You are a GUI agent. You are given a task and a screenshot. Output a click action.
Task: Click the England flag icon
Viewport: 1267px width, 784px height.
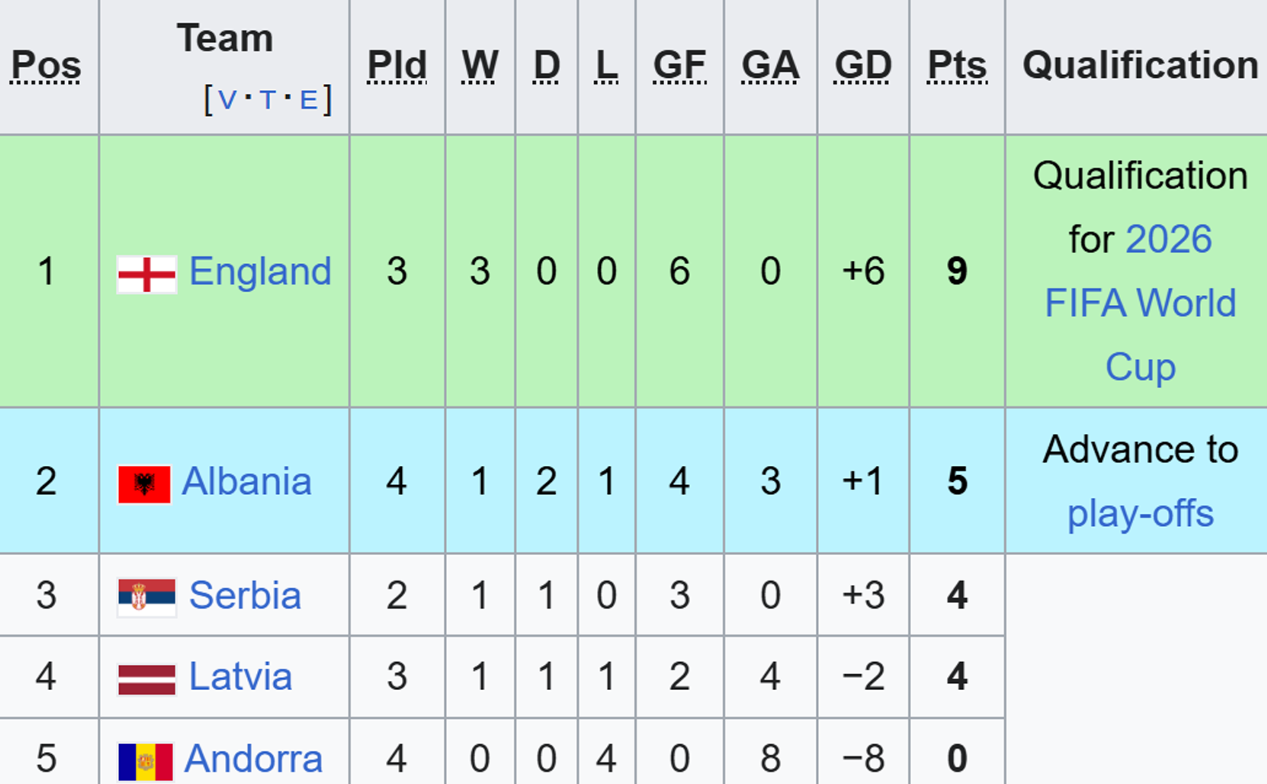146,274
